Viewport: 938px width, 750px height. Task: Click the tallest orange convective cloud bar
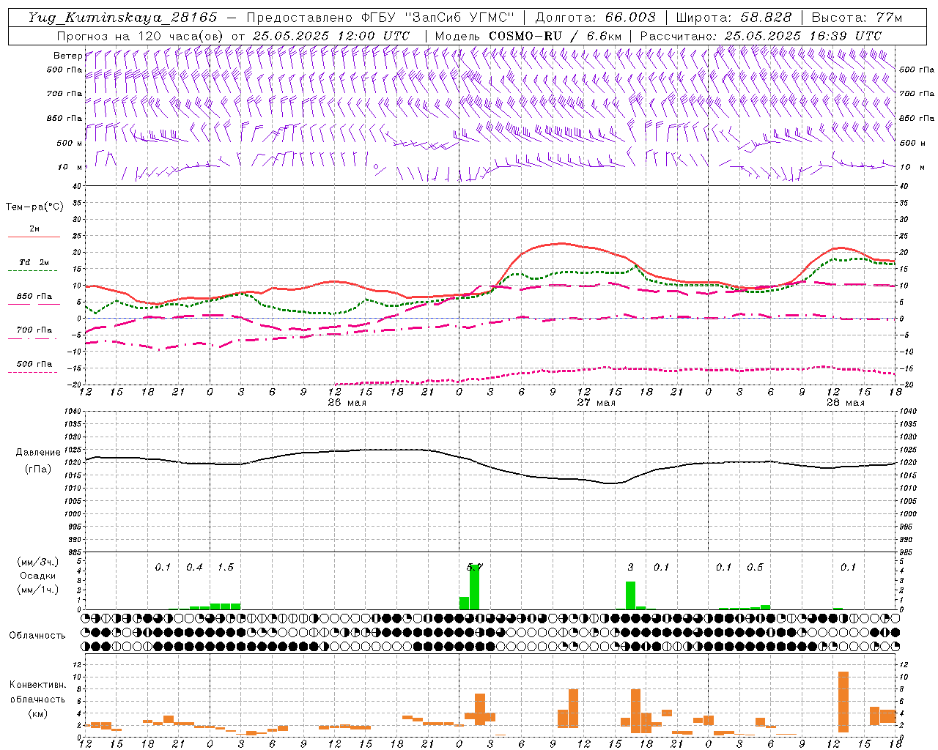click(x=843, y=702)
